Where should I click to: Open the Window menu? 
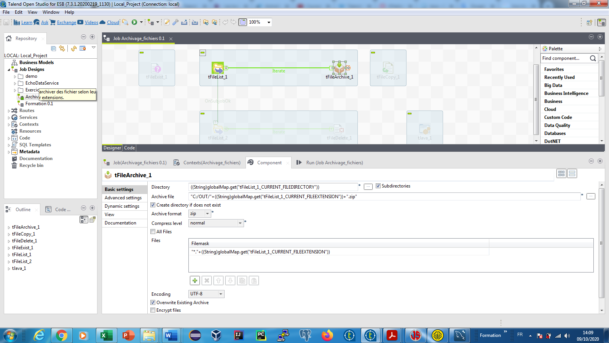pos(51,12)
